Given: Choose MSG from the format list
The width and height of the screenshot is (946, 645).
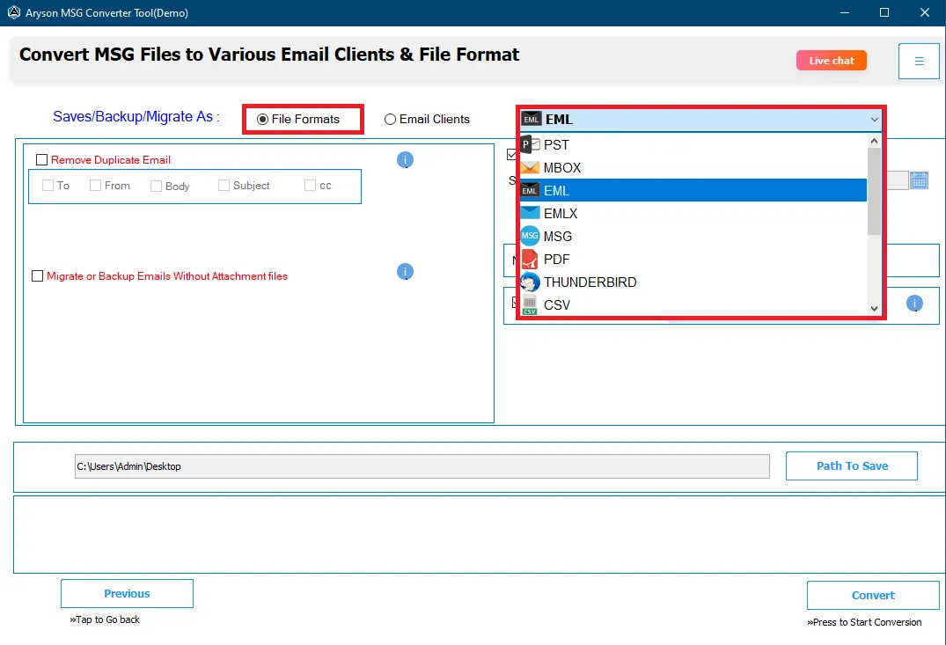Looking at the screenshot, I should click(x=693, y=237).
